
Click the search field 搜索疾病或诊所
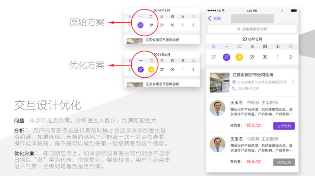[252, 29]
